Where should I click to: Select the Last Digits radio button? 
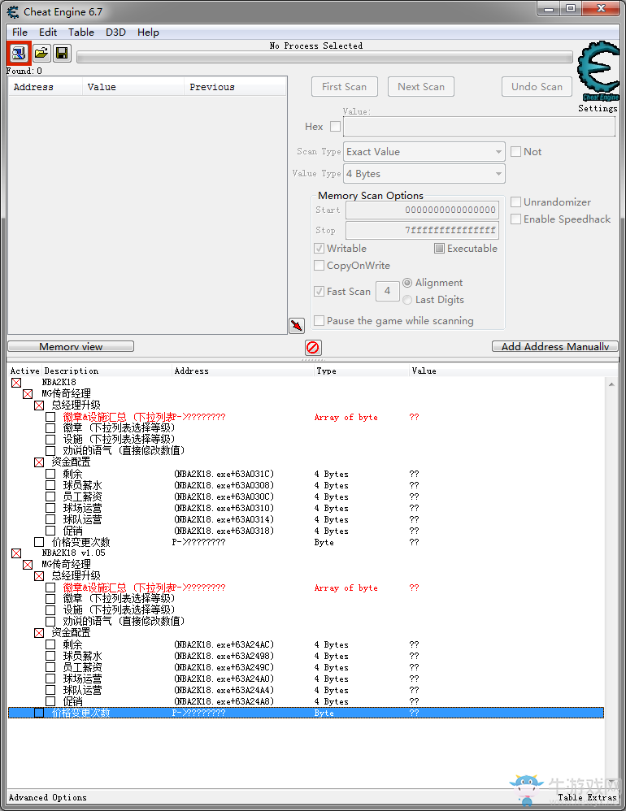(407, 300)
